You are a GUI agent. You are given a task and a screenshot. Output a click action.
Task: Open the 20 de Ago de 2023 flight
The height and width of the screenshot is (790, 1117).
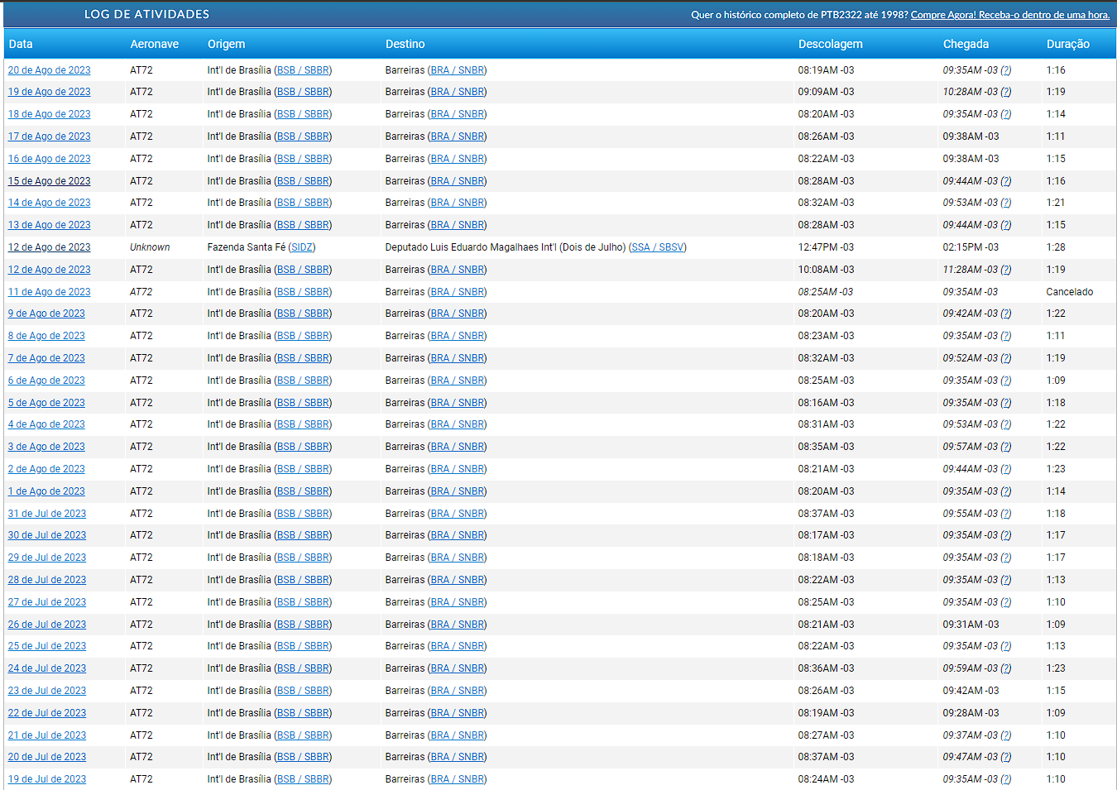coord(50,70)
